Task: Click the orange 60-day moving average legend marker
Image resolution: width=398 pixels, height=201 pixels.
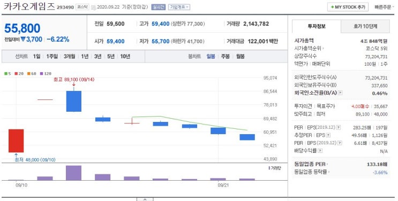Action: (29, 74)
